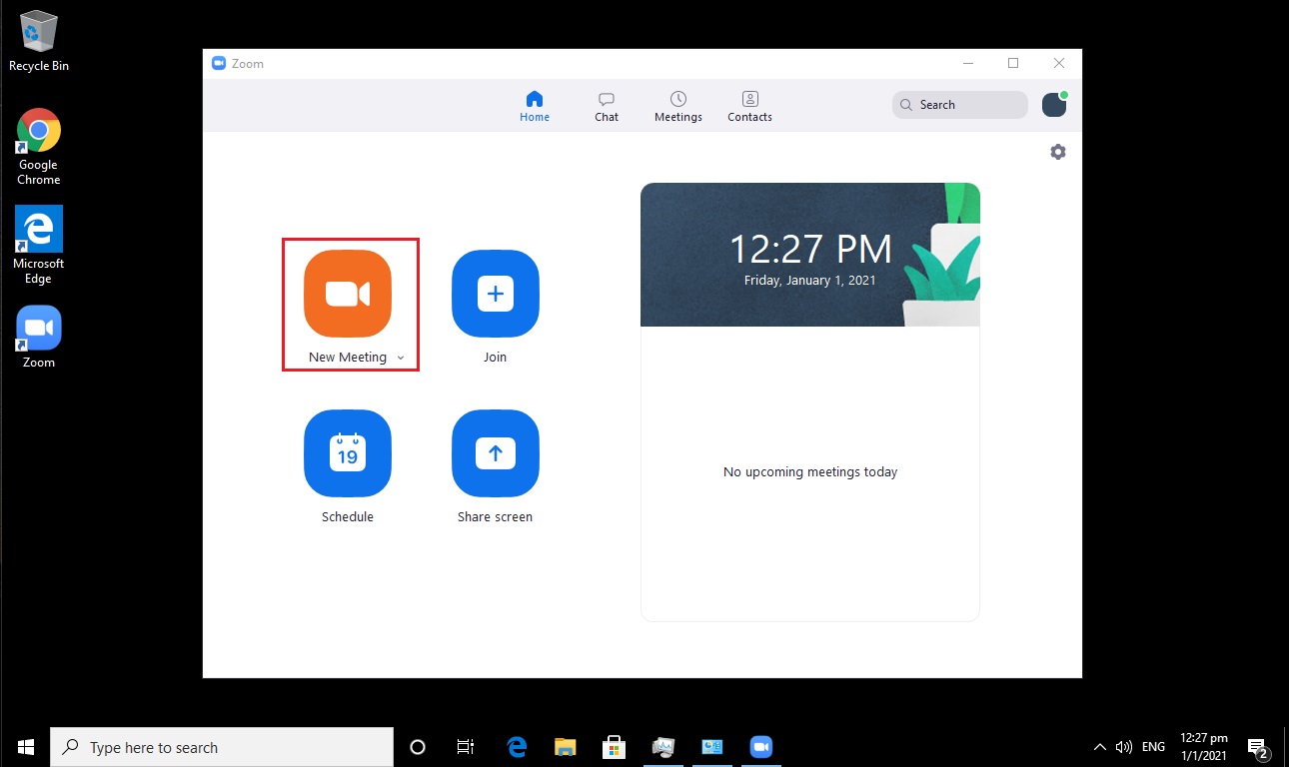Screen dimensions: 1289x767
Task: Show hidden system tray icons
Action: pos(1100,747)
